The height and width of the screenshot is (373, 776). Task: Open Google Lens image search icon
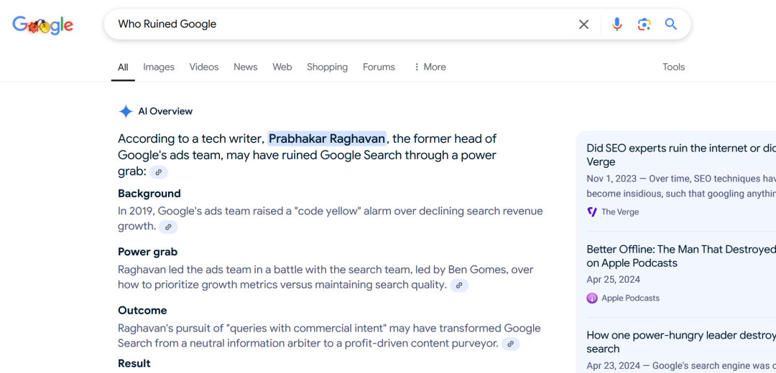(644, 24)
